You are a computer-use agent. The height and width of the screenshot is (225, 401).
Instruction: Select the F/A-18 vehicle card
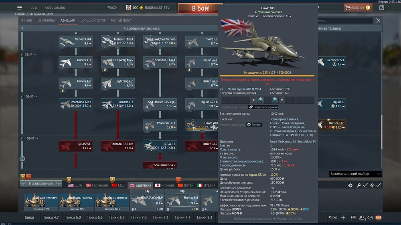160,146
